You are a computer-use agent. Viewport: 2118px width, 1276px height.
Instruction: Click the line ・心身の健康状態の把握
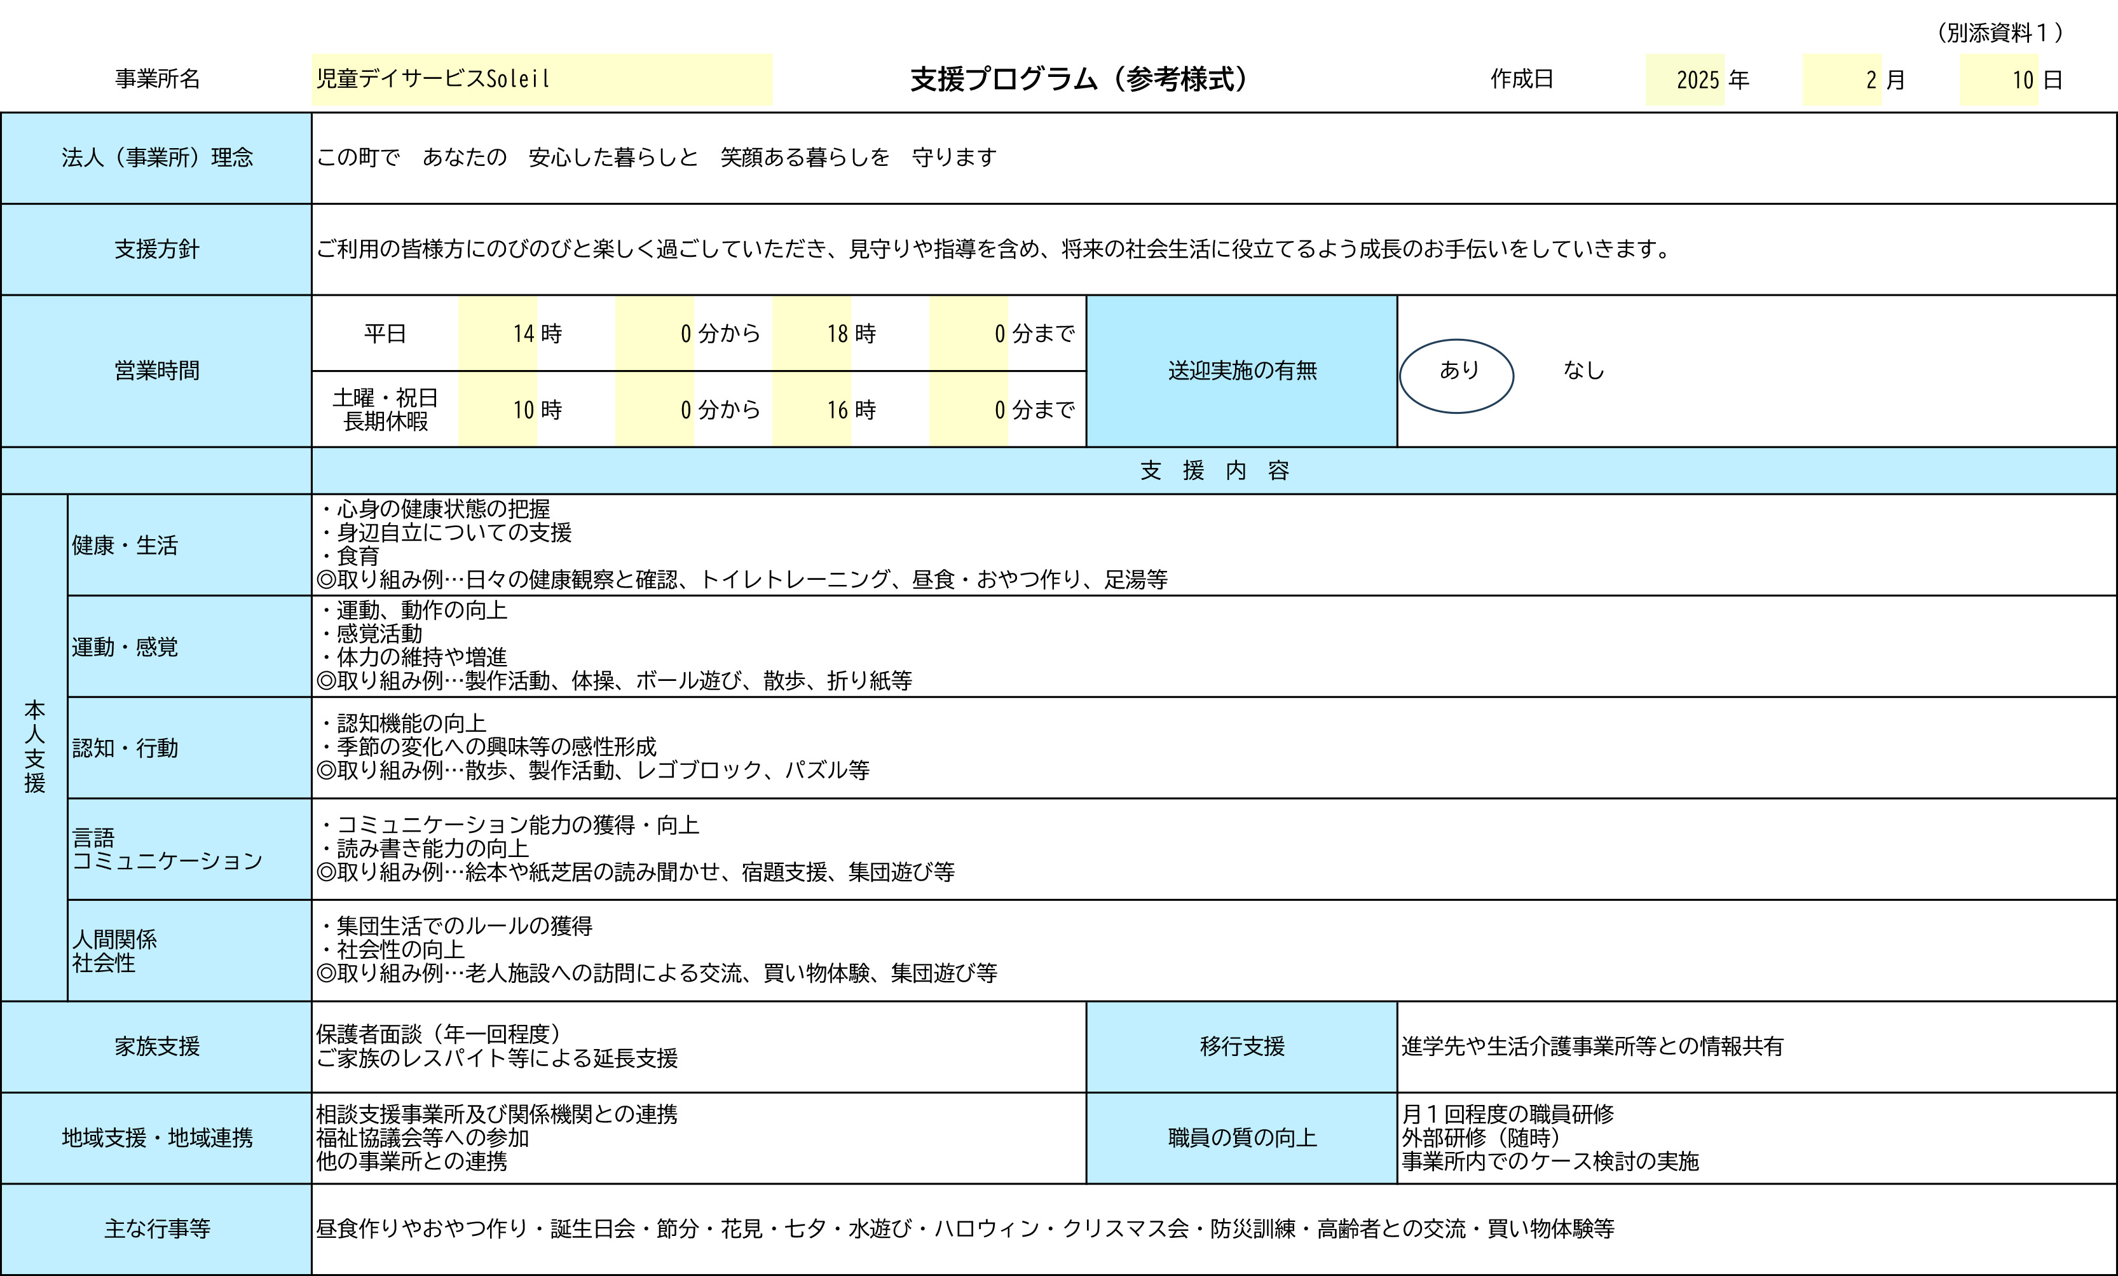click(x=434, y=509)
